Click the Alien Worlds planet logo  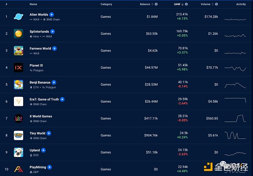[x=19, y=16]
